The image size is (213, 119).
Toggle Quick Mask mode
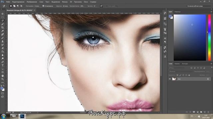point(2,93)
